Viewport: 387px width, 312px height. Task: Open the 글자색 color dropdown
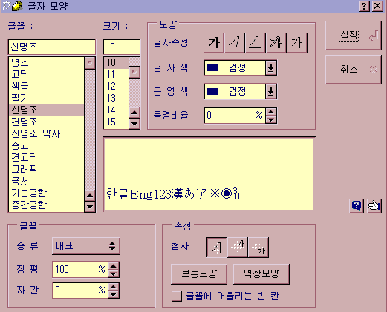(x=271, y=67)
